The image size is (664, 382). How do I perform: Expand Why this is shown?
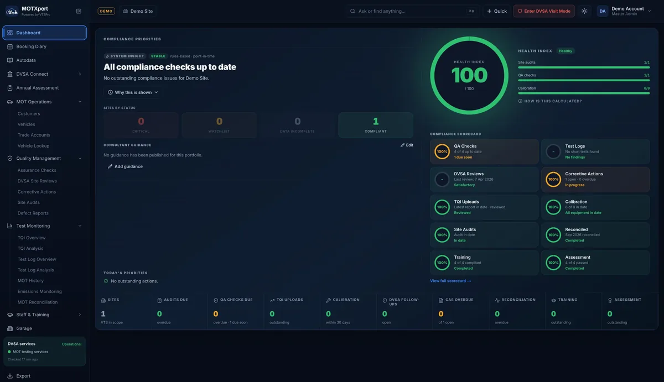(133, 92)
